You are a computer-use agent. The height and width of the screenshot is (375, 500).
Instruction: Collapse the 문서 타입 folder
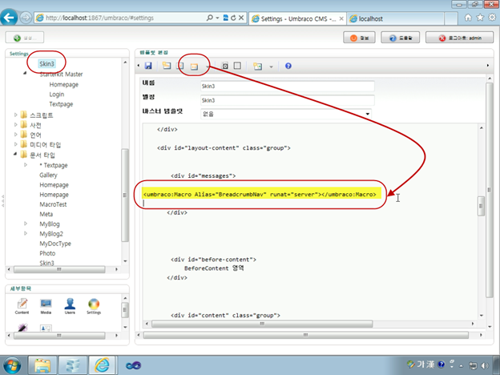(x=15, y=155)
